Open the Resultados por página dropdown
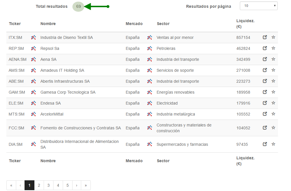Viewport: 291px width, 191px height. coord(258,6)
